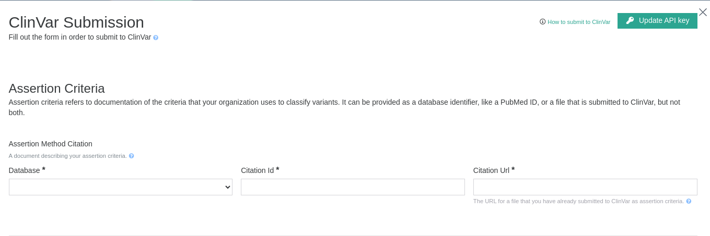Focus the Citation Url text field
710x236 pixels.
[585, 187]
